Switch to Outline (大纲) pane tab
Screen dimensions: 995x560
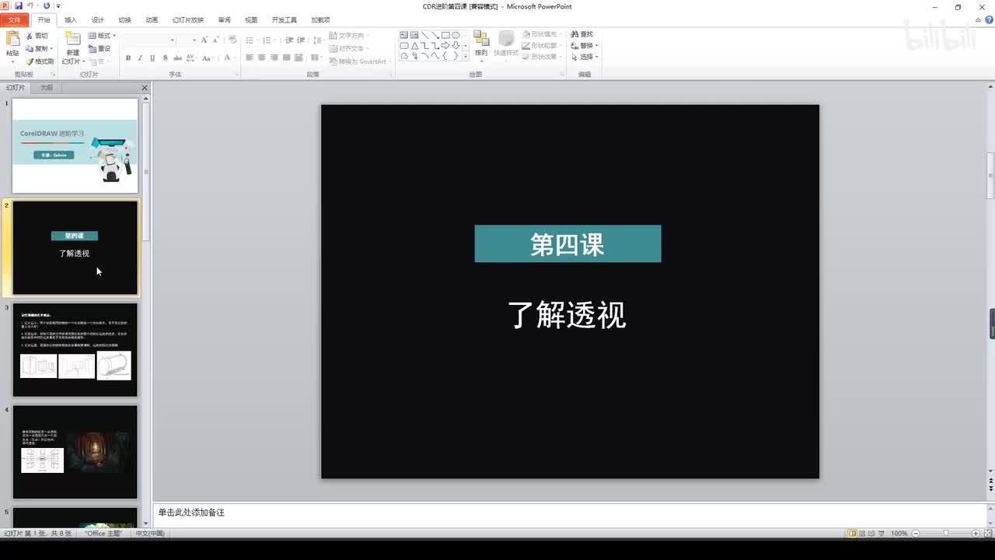click(47, 88)
